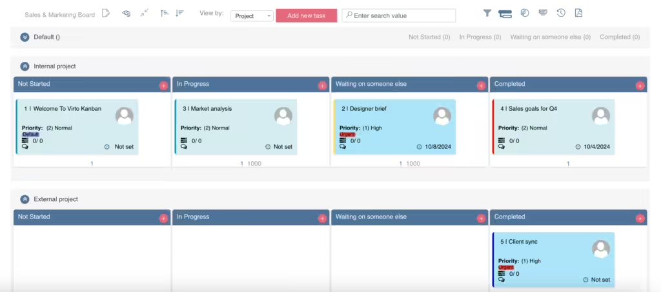The image size is (661, 292).
Task: Collapse the Internal project swimlane
Action: 25,66
